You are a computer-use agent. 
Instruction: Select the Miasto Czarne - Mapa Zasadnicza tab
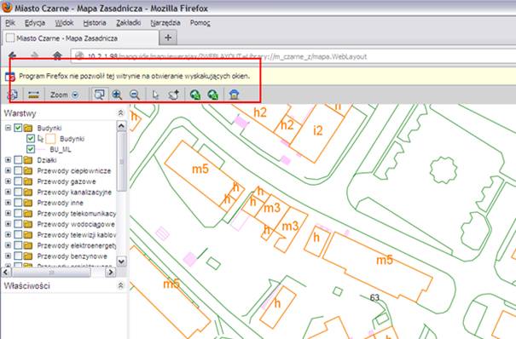click(x=81, y=38)
